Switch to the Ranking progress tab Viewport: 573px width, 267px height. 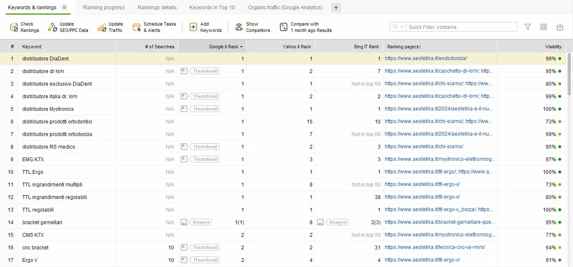coord(103,7)
